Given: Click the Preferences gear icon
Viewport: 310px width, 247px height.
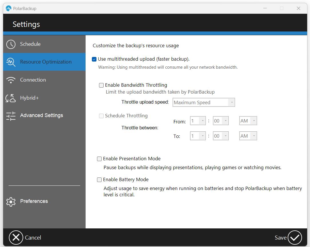Looking at the screenshot, I should click(x=11, y=201).
